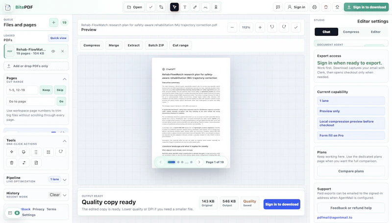
Task: Click the 112% zoom level box
Action: point(246,27)
